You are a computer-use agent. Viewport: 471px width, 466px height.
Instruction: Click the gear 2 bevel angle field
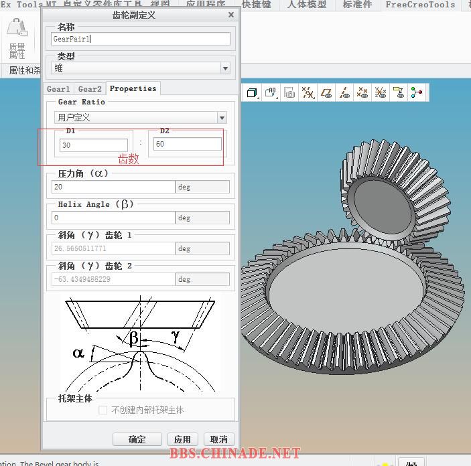pyautogui.click(x=113, y=279)
